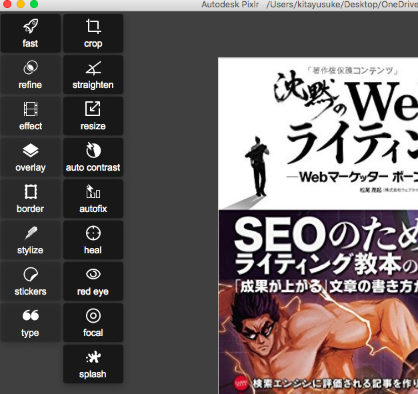Viewport: 418px width, 394px height.
Task: Choose the red eye tool
Action: (x=93, y=281)
